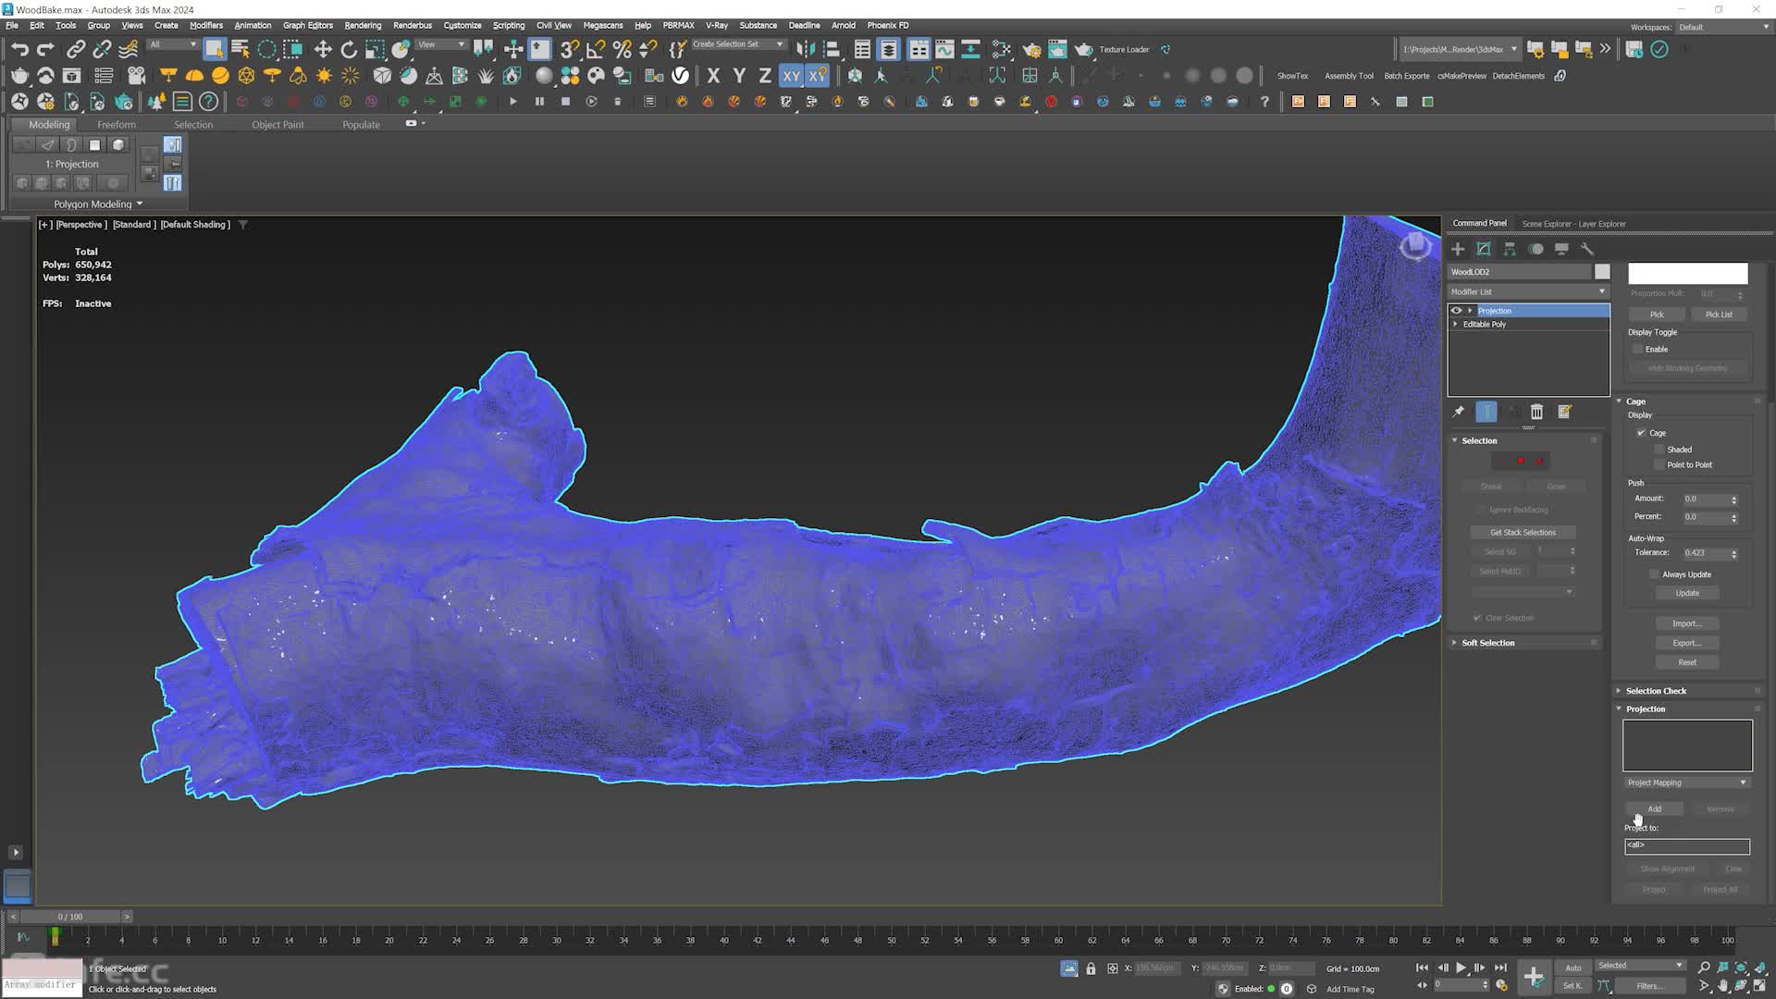Image resolution: width=1776 pixels, height=999 pixels.
Task: Click the Pick List button
Action: point(1719,314)
